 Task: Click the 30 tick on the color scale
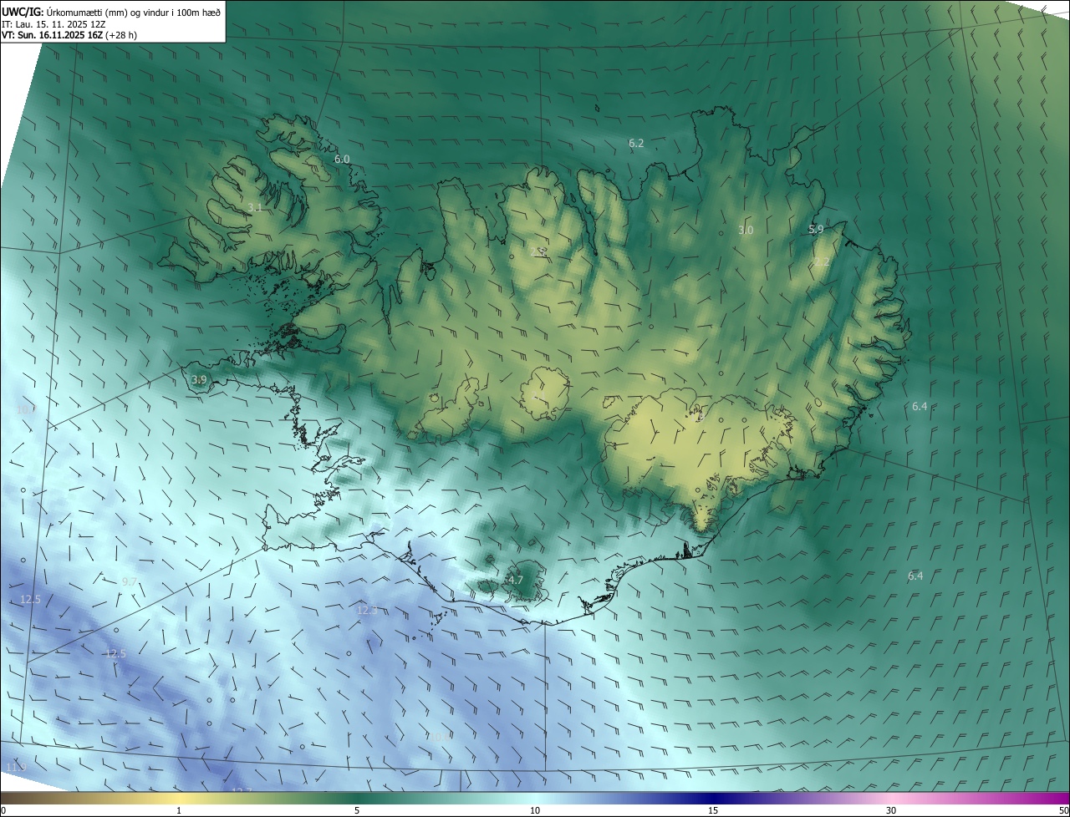click(x=891, y=810)
